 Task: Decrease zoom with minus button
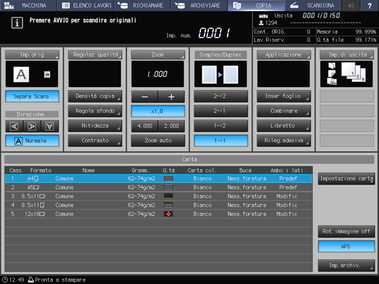144,97
